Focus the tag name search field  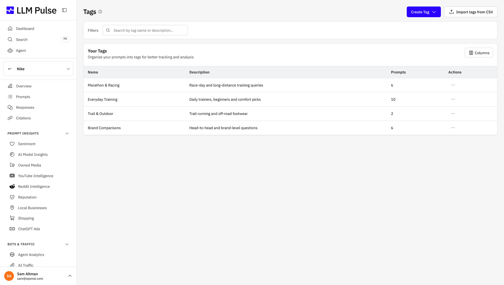(145, 30)
